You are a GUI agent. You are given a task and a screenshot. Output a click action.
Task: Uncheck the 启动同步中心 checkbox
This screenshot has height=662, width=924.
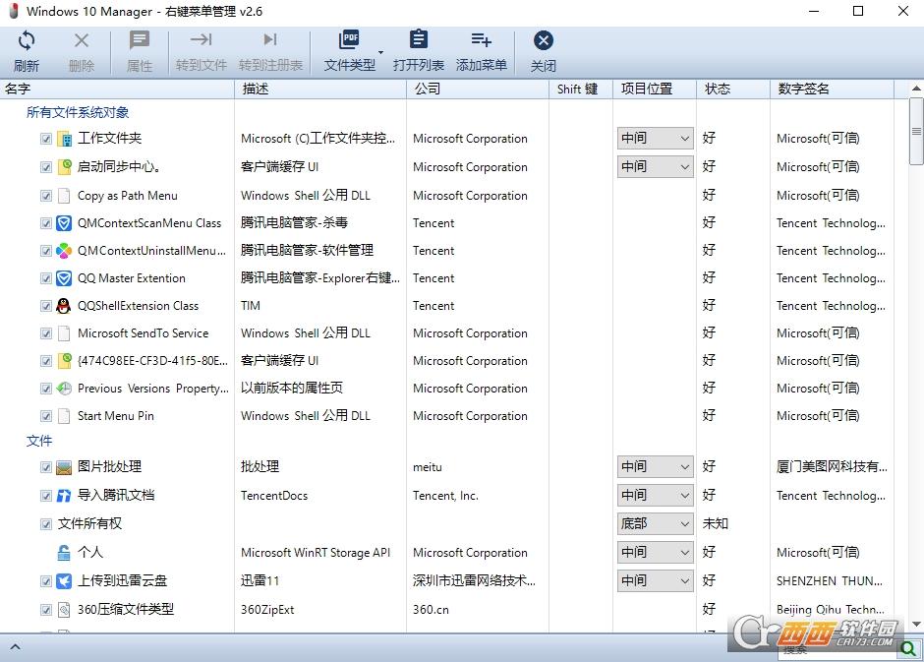[46, 167]
